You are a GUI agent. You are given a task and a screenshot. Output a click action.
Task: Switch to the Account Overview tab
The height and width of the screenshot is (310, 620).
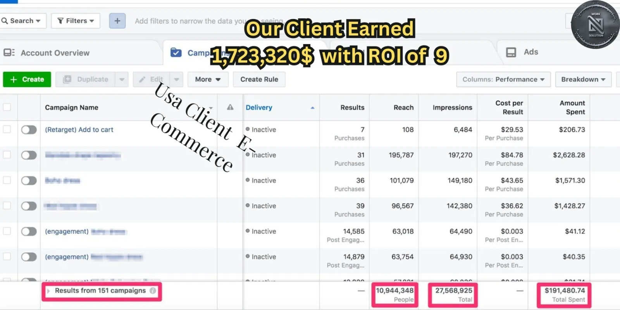pos(55,53)
